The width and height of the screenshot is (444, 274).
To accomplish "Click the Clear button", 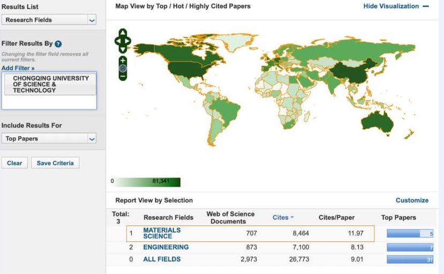I will click(x=14, y=163).
